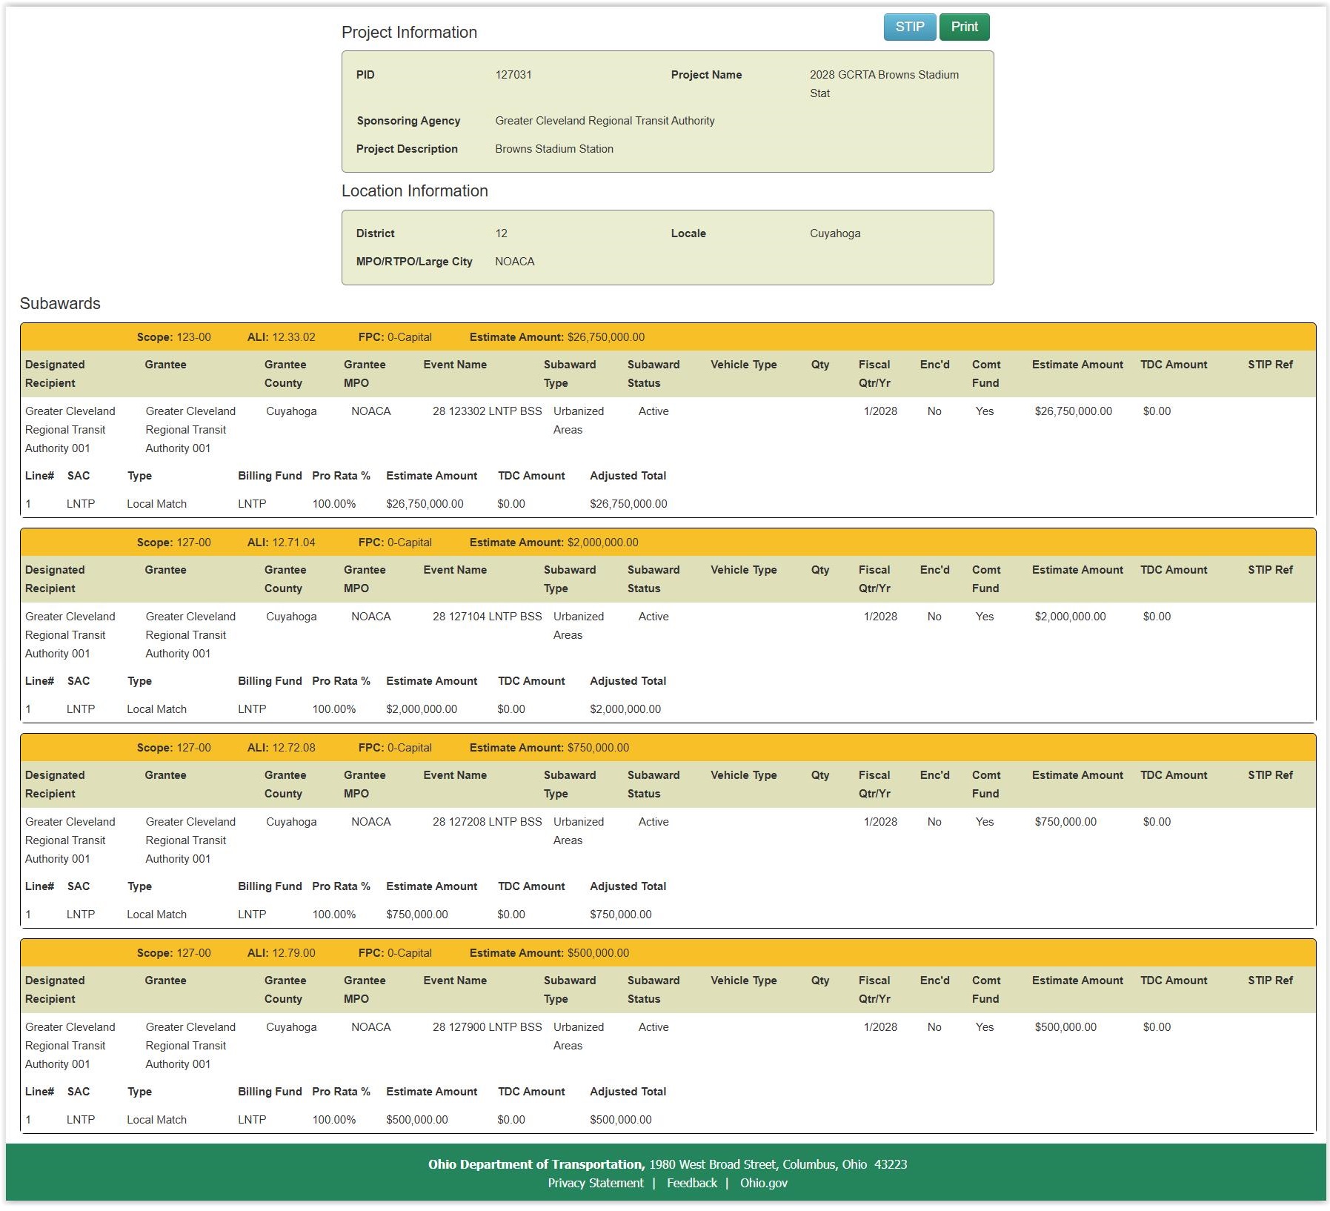This screenshot has height=1211, width=1330.
Task: Select the ALI 12.79.00 subaward header bar
Action: pyautogui.click(x=668, y=953)
